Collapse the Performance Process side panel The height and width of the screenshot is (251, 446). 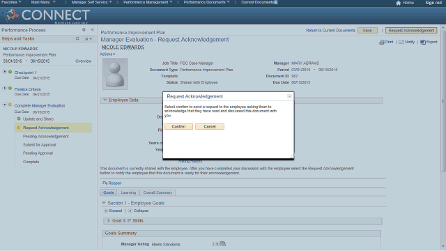click(x=93, y=29)
